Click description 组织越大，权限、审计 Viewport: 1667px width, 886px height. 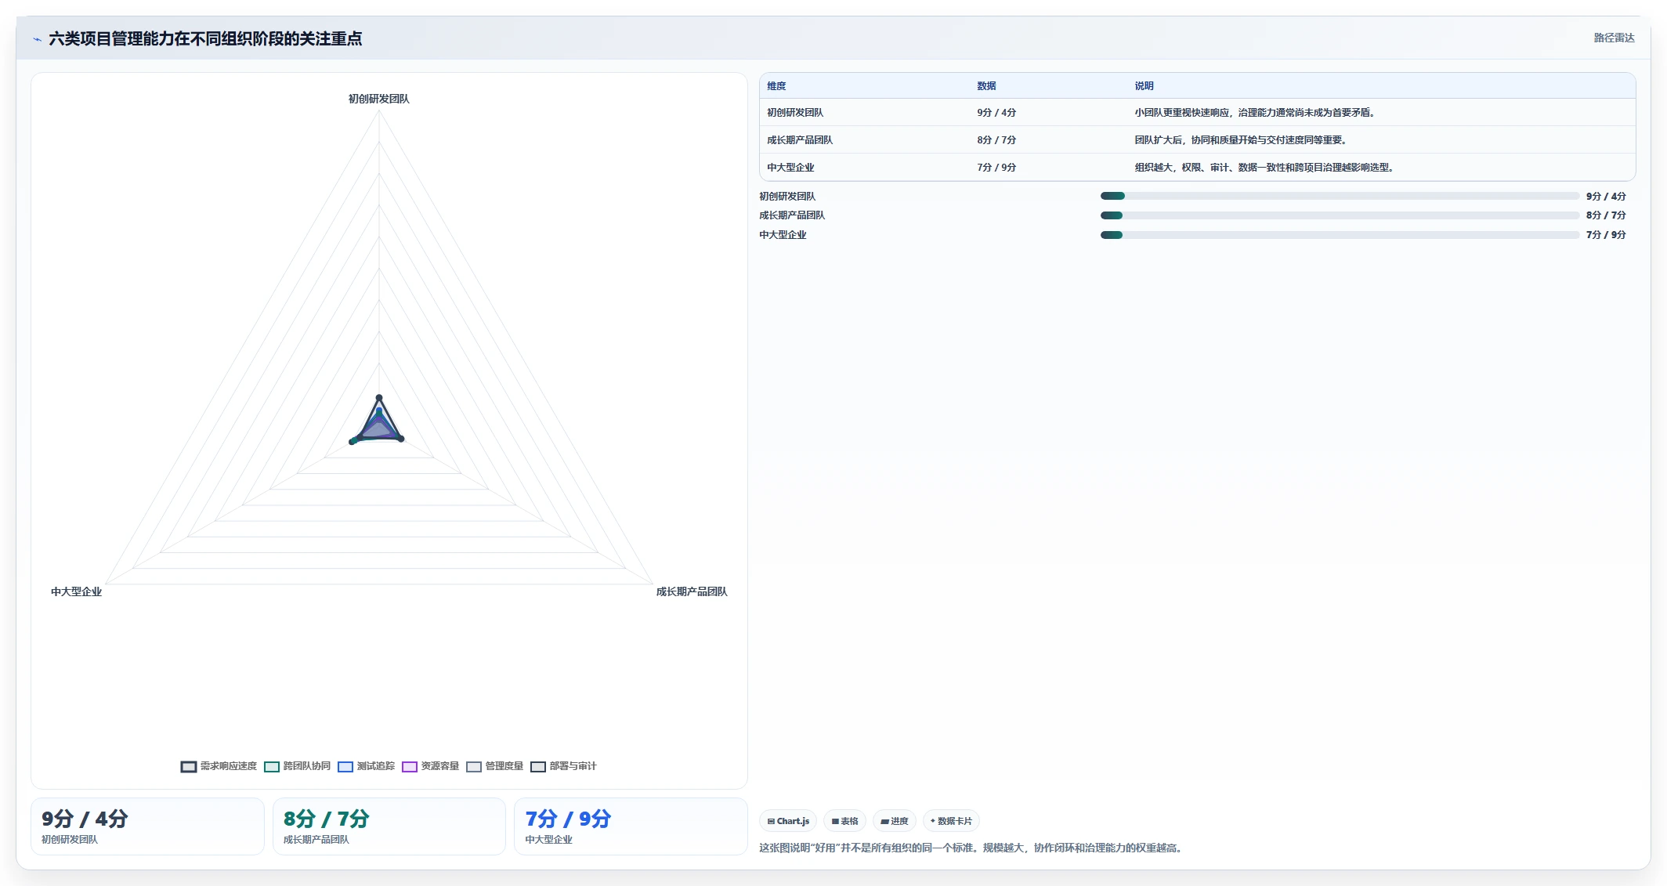pyautogui.click(x=1264, y=168)
